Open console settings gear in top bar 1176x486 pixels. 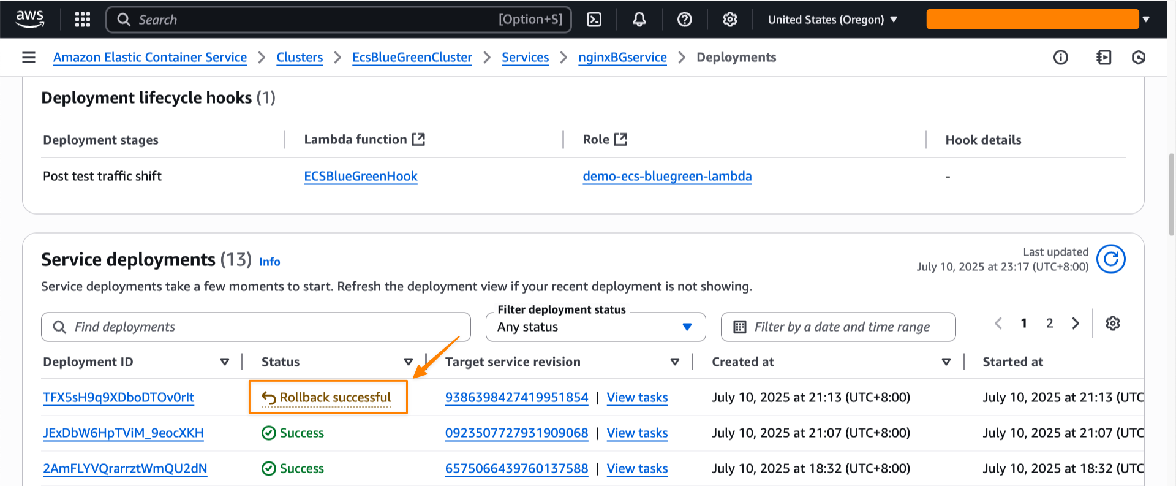pos(729,20)
